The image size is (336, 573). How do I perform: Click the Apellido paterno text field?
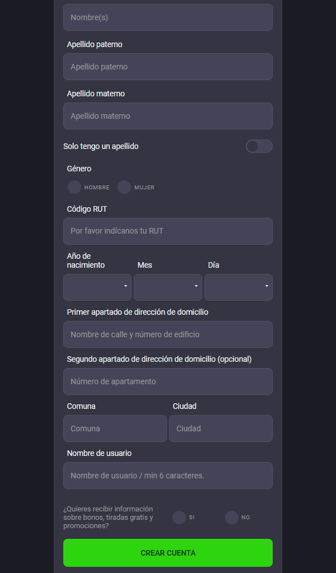pos(168,67)
